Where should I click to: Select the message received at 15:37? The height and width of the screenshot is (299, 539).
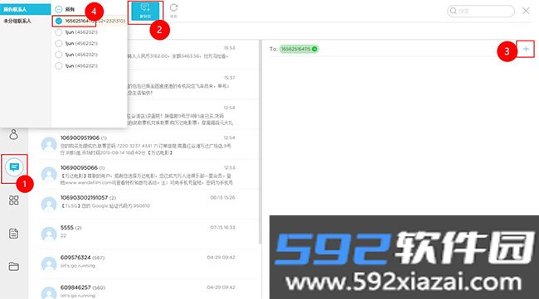[x=192, y=84]
